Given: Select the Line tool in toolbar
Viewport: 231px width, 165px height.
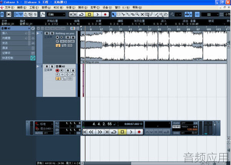Looking at the screenshot, I should coord(156,14).
